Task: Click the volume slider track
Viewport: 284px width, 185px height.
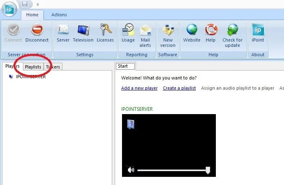Action: coord(172,170)
